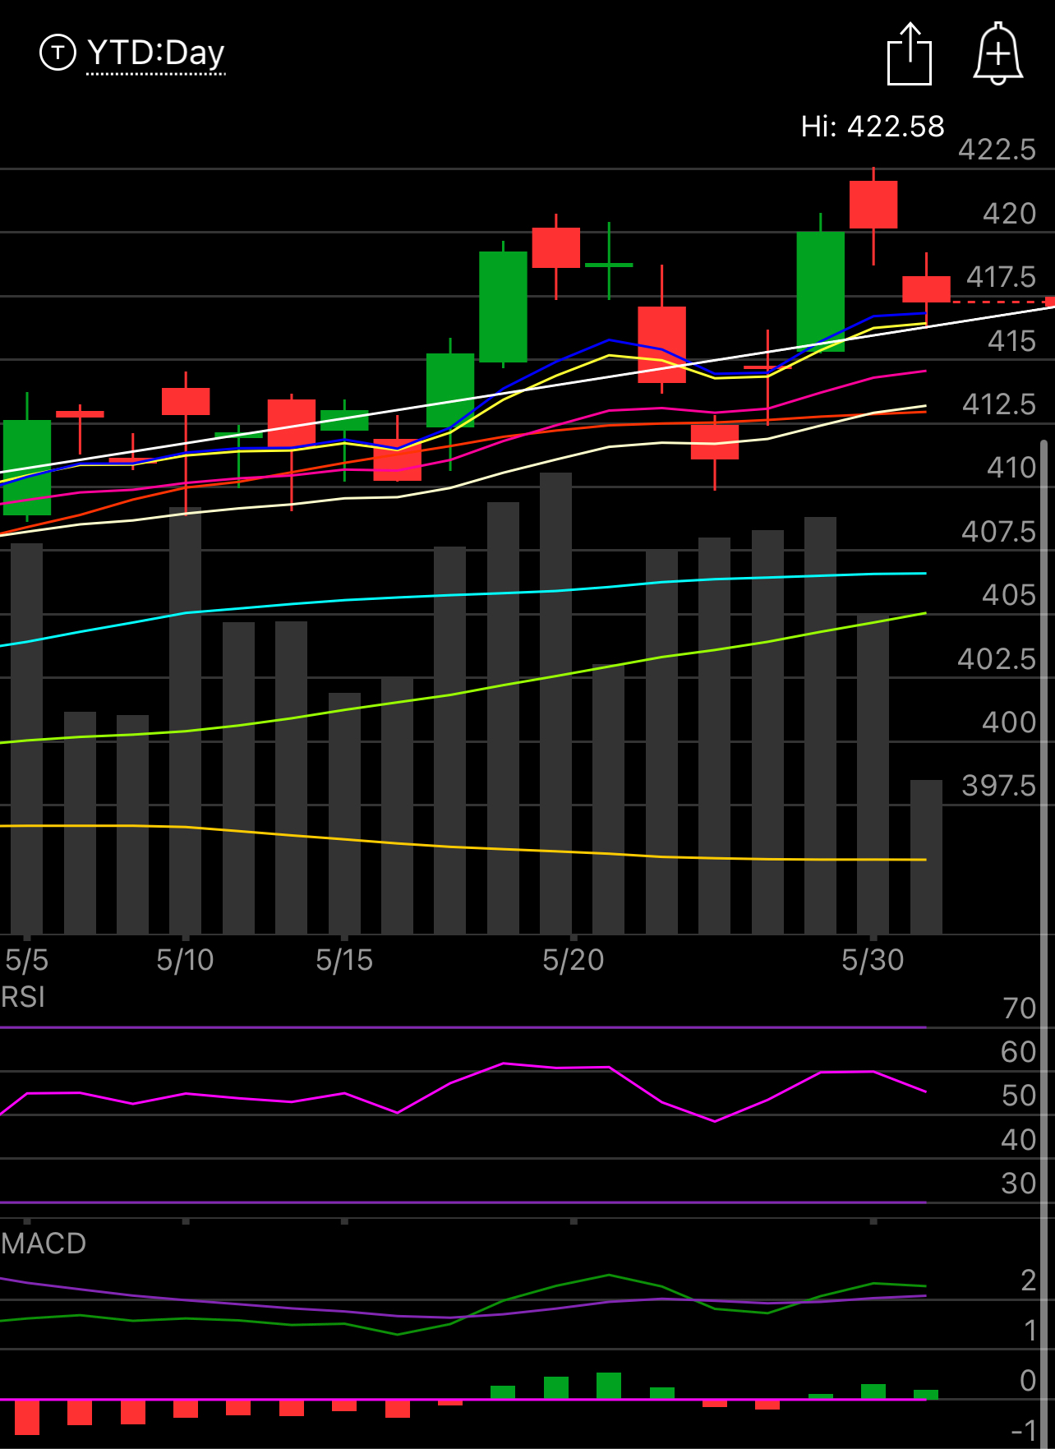
Task: Tap the 402.5 price axis label
Action: click(997, 658)
